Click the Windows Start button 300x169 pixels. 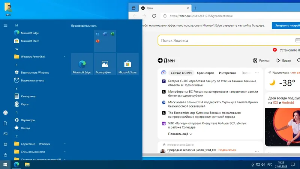tap(5, 164)
